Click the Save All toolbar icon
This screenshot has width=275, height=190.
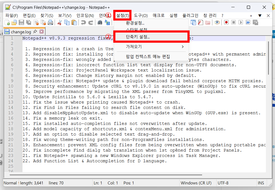[29, 22]
